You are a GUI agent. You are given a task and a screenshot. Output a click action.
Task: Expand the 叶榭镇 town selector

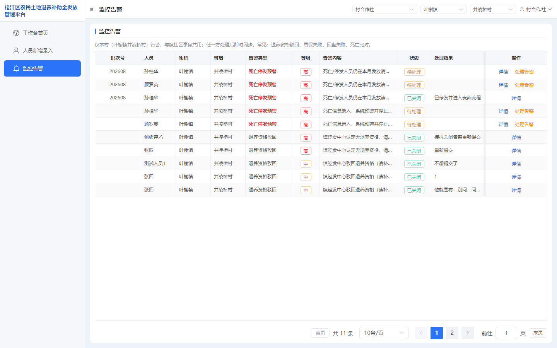pos(444,9)
